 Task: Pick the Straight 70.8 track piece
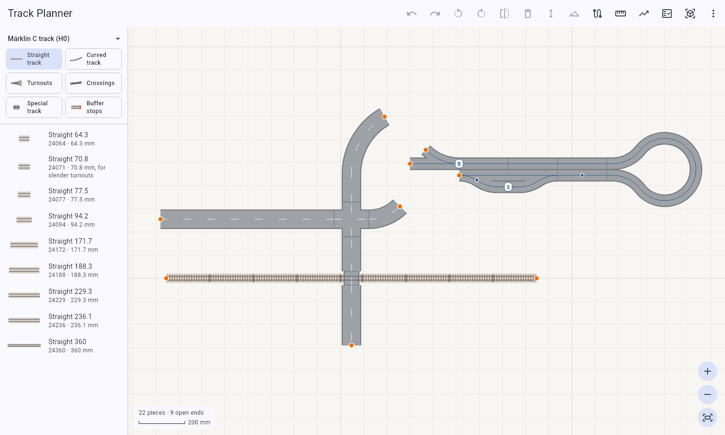pyautogui.click(x=64, y=167)
